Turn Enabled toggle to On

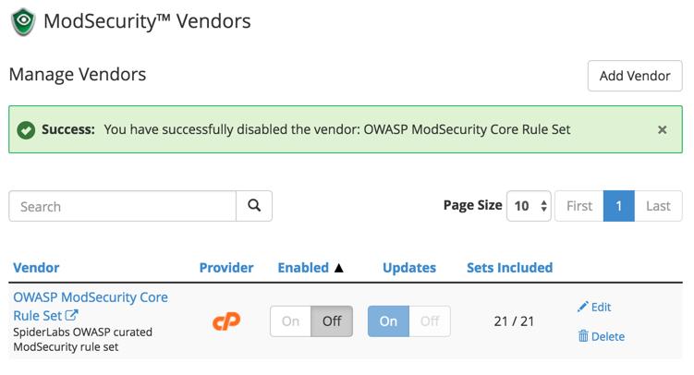click(x=291, y=321)
